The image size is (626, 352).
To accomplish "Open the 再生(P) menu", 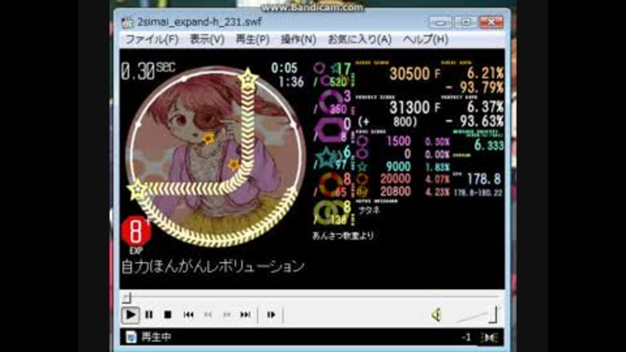I will [252, 39].
